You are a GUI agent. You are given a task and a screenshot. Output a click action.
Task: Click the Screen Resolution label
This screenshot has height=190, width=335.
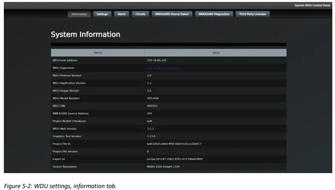pyautogui.click(x=64, y=167)
